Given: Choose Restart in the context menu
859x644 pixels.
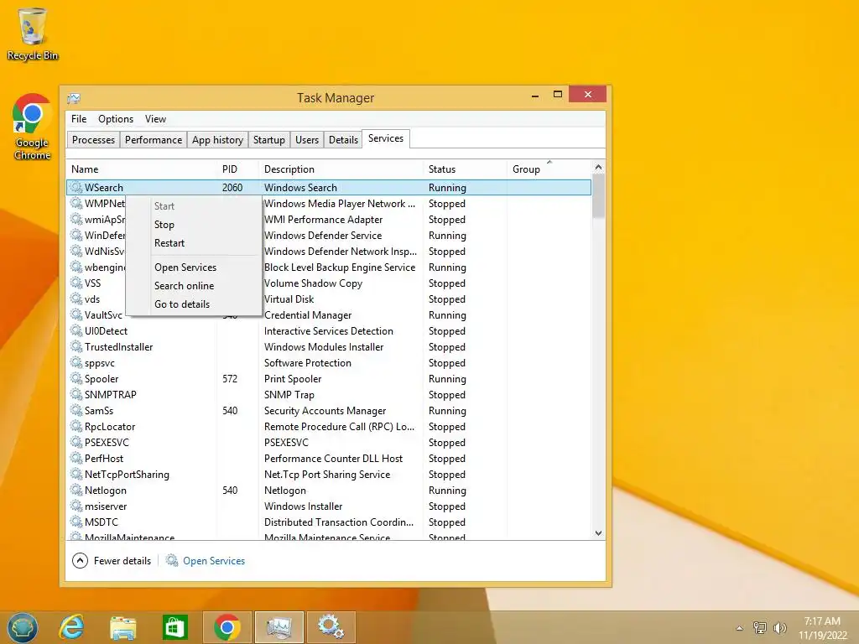Looking at the screenshot, I should [194, 242].
